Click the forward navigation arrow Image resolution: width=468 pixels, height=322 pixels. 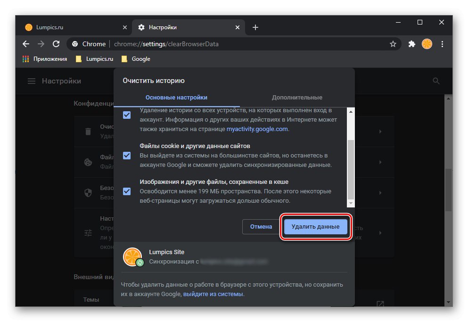point(41,44)
